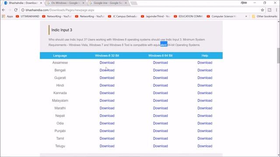The width and height of the screenshot is (280, 157).
Task: Open the UTTARAKHAND bookmark
Action: [28, 16]
